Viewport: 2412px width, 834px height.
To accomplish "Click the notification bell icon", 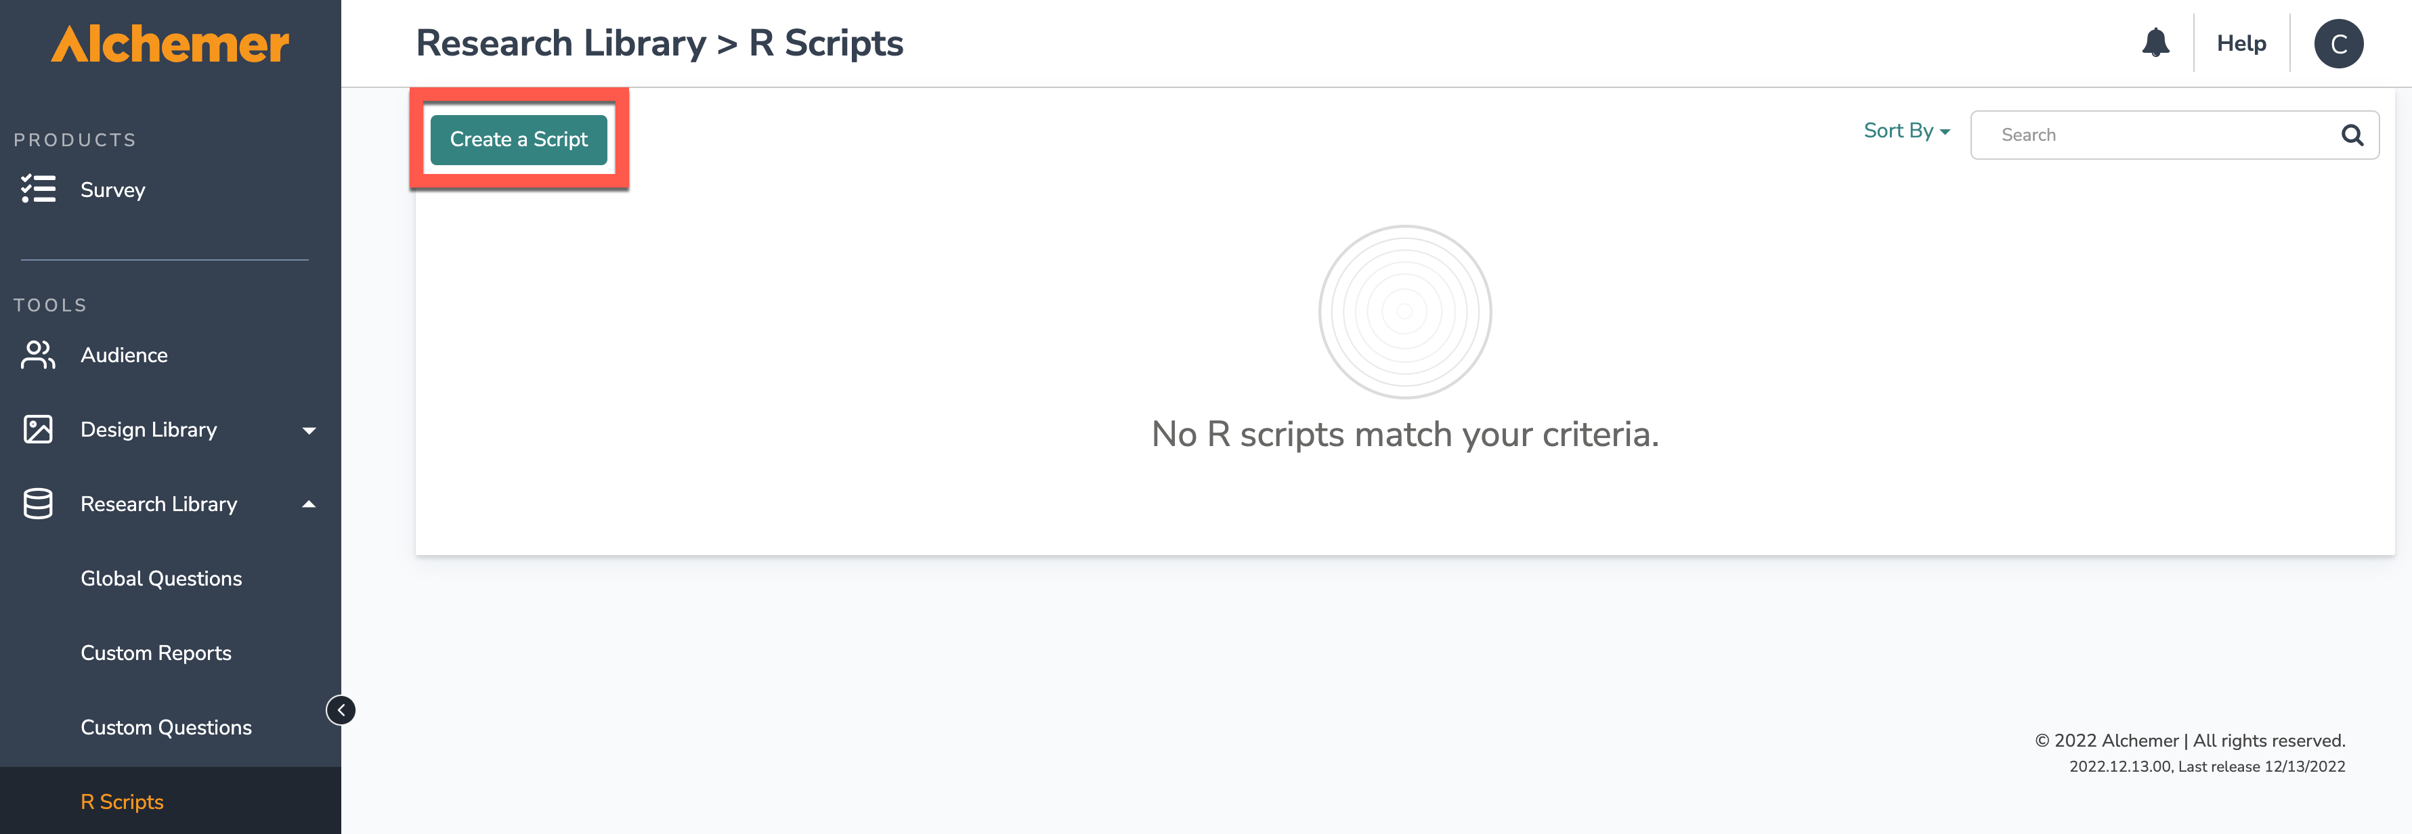I will pos(2155,43).
